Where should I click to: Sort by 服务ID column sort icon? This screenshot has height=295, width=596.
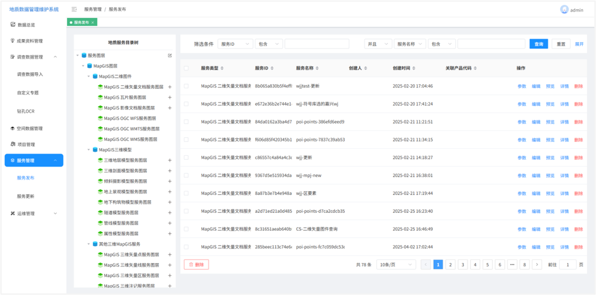click(x=272, y=68)
